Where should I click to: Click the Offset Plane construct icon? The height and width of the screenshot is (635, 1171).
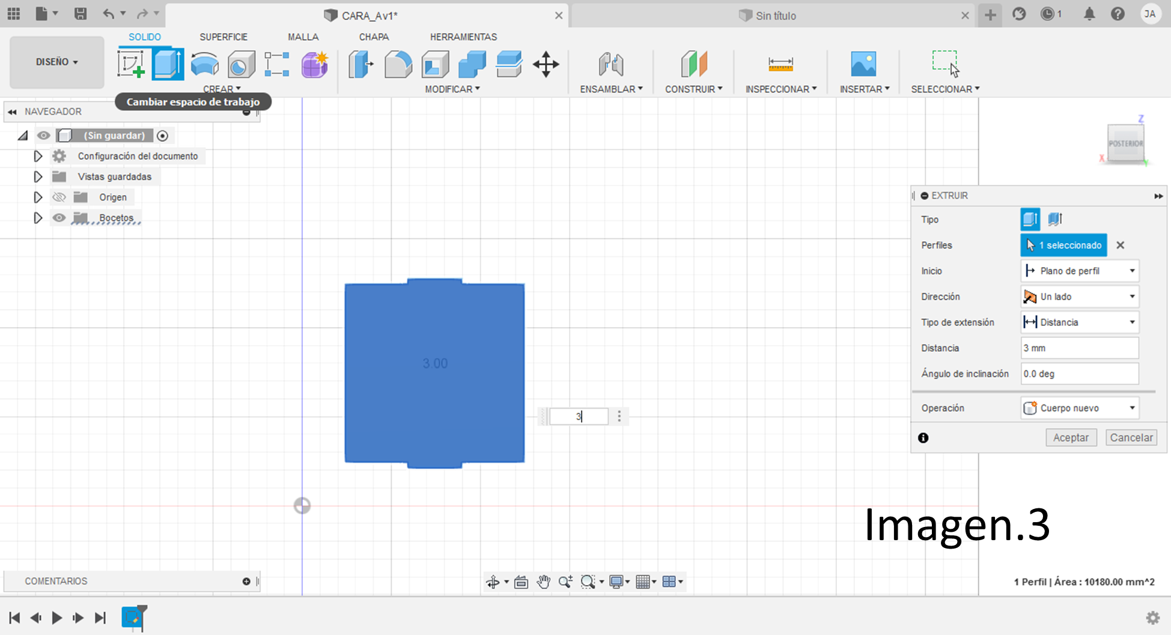[x=694, y=64]
